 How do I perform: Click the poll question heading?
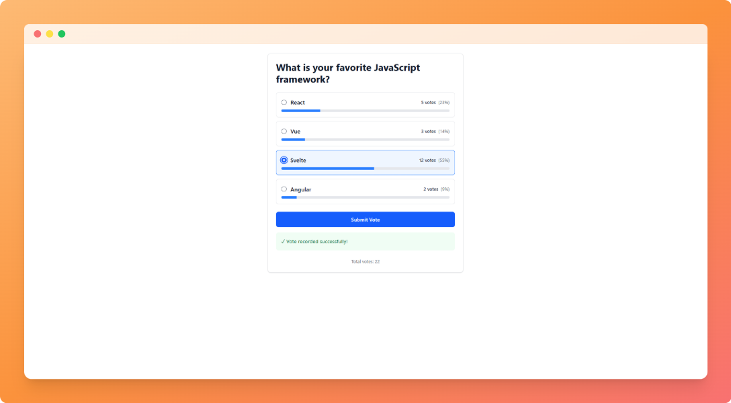click(x=348, y=73)
